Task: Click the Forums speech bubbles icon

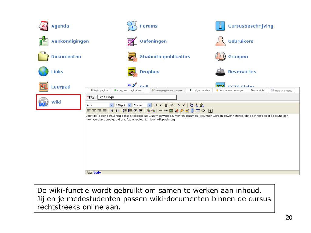Action: pos(132,26)
